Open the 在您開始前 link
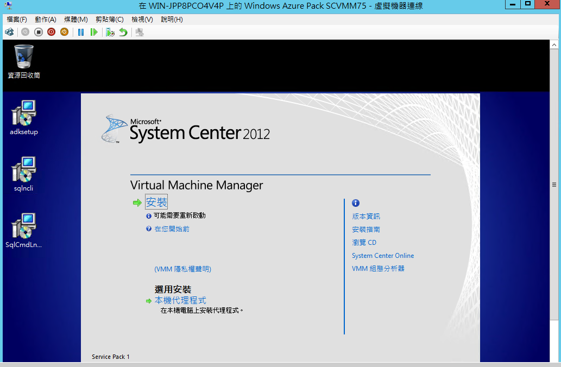This screenshot has height=367, width=561. [172, 229]
